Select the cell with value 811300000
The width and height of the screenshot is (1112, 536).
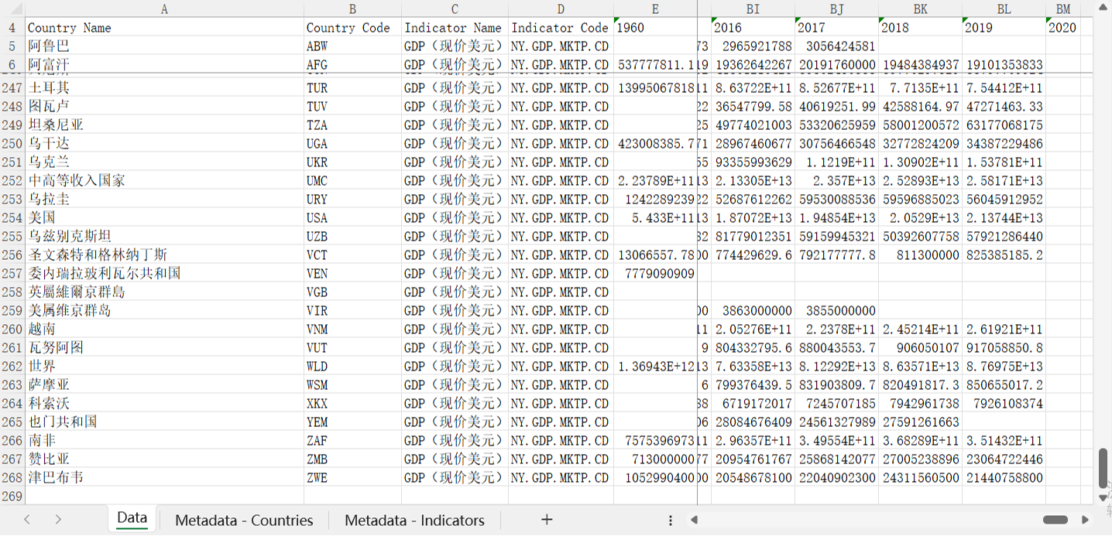coord(920,255)
